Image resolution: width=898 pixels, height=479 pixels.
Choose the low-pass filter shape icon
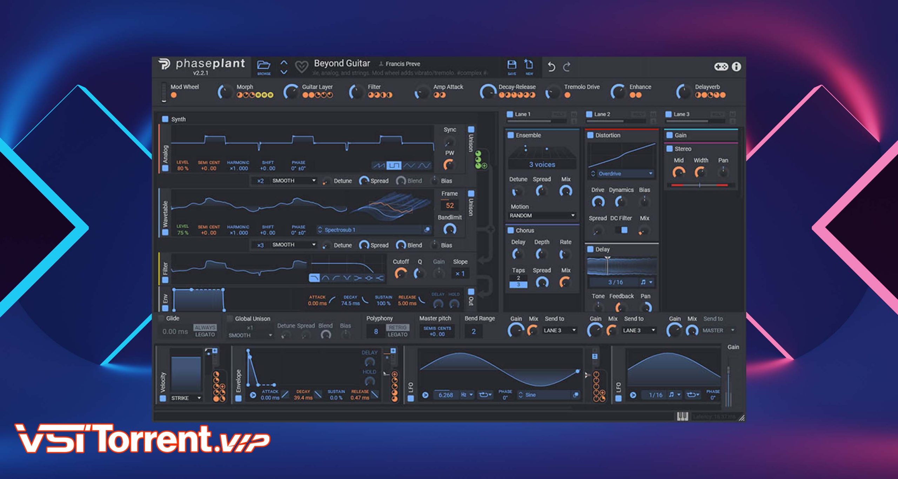[x=314, y=278]
